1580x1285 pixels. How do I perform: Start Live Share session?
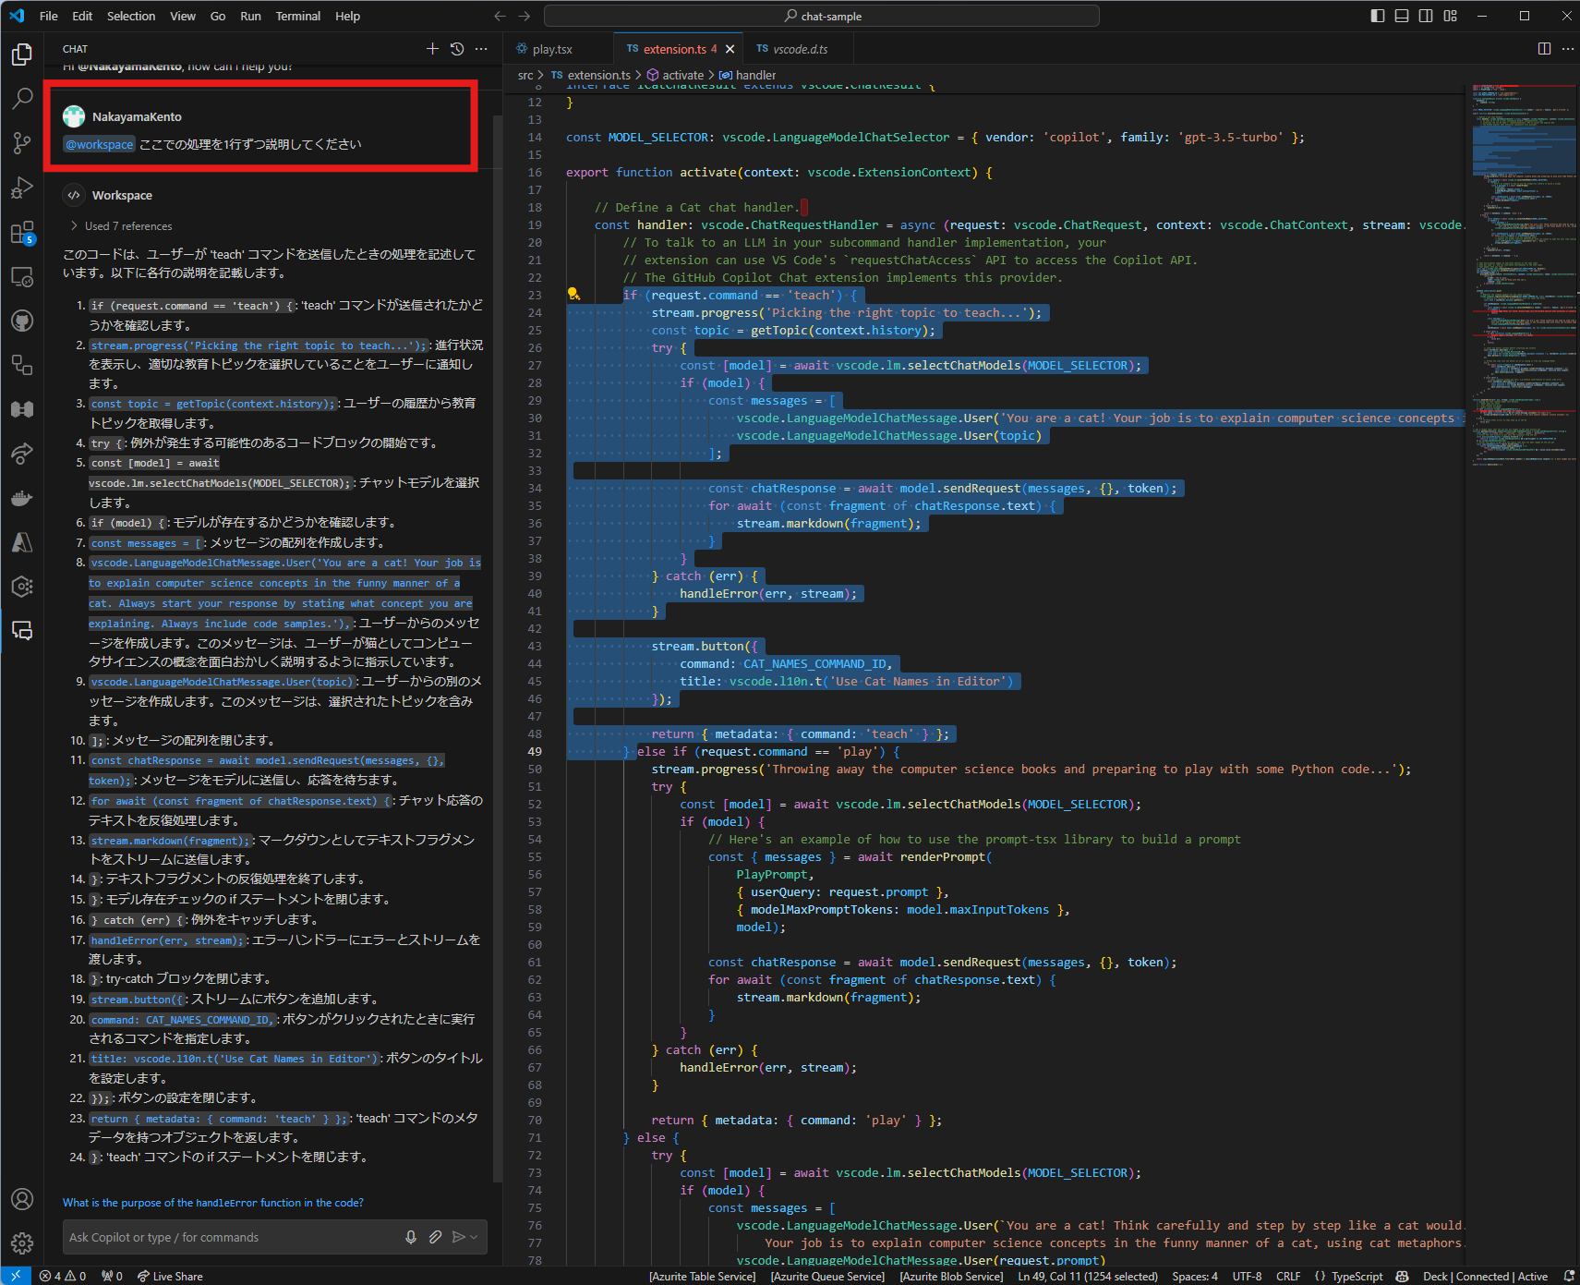pyautogui.click(x=170, y=1276)
